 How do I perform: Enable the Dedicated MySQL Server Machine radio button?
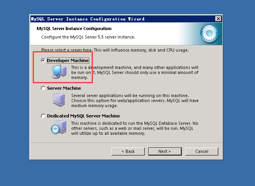[x=43, y=116]
